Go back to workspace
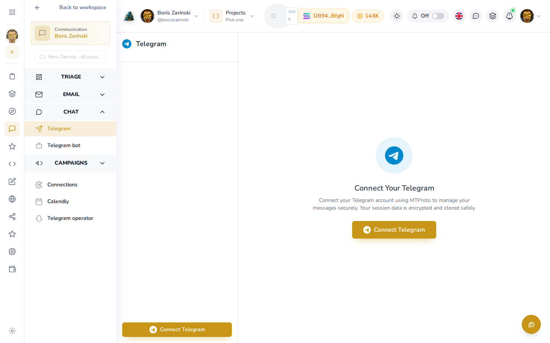Screen dimensions: 550x343 click(x=70, y=8)
